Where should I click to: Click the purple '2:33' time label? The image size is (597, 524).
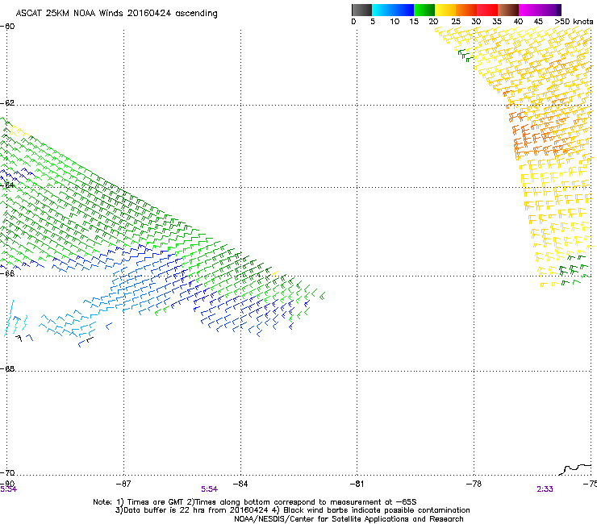point(545,489)
